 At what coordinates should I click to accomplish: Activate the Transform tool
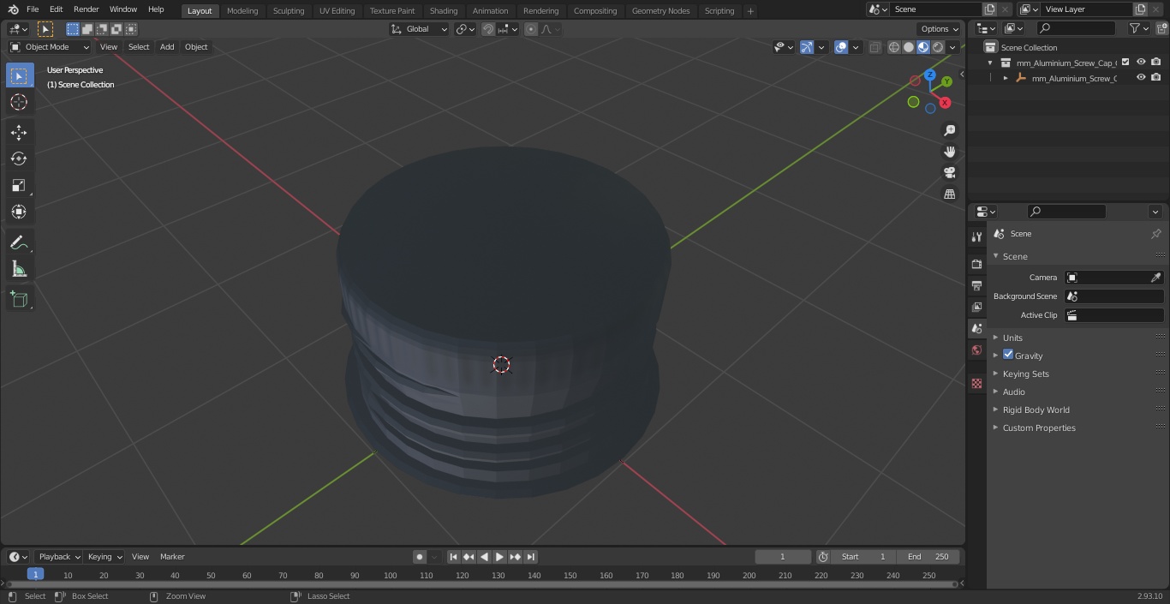[19, 212]
